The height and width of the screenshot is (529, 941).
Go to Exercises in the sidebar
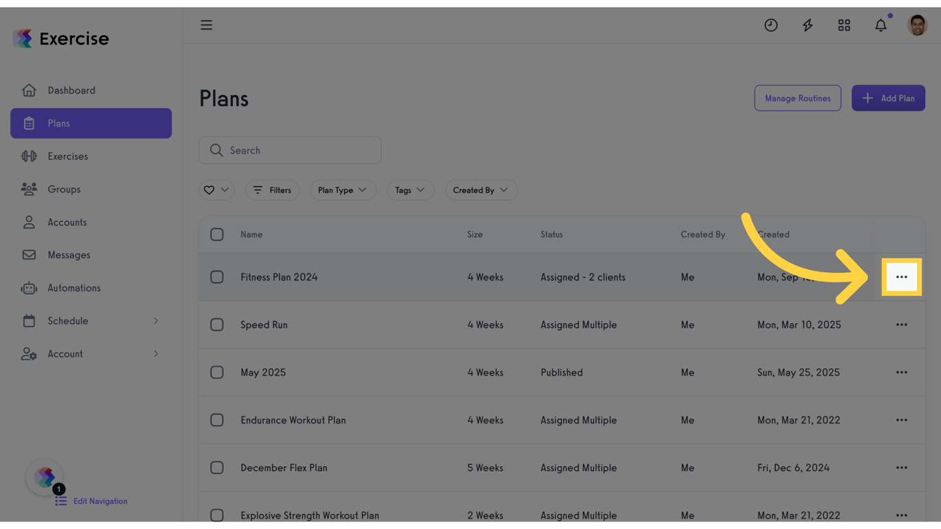click(68, 156)
